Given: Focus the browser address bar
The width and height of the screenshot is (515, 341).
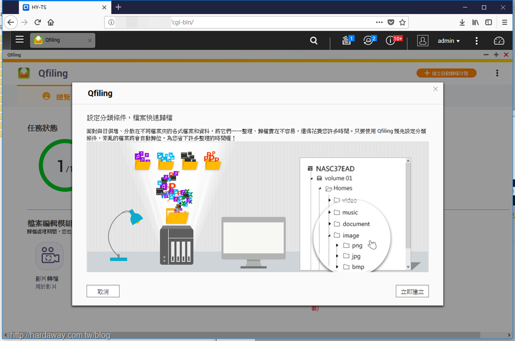Looking at the screenshot, I should [256, 22].
